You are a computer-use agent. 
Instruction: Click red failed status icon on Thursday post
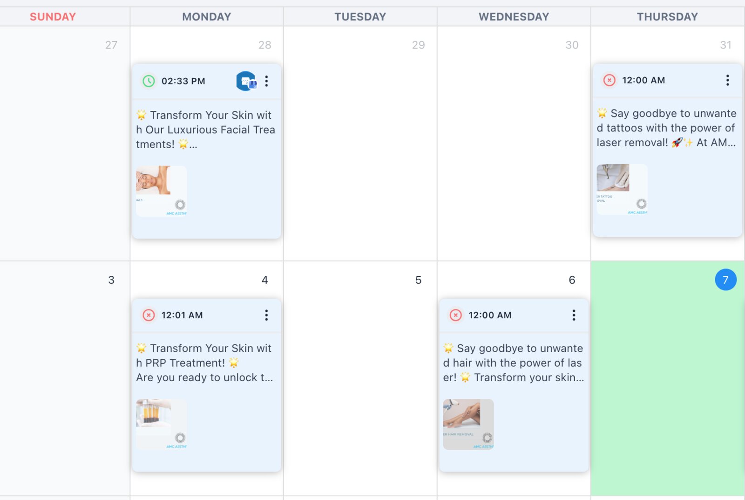click(x=609, y=80)
